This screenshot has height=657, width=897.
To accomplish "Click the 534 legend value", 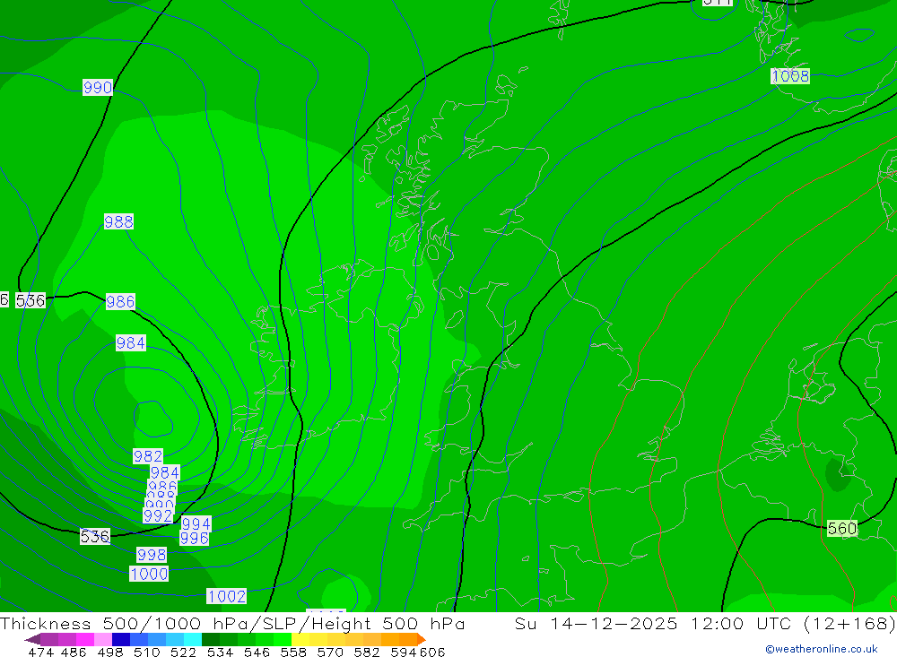I will [220, 652].
